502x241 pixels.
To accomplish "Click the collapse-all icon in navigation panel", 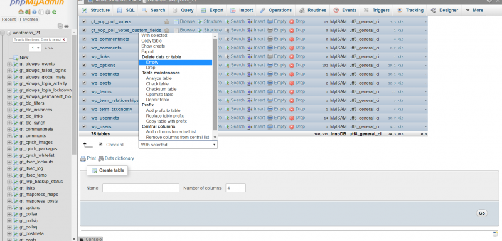I will pyautogui.click(x=60, y=26).
